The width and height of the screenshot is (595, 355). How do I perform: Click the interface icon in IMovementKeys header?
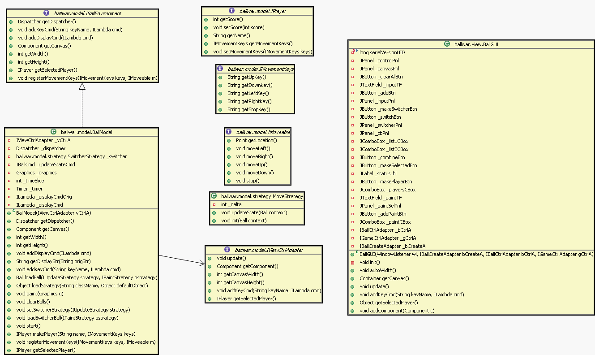pos(220,69)
